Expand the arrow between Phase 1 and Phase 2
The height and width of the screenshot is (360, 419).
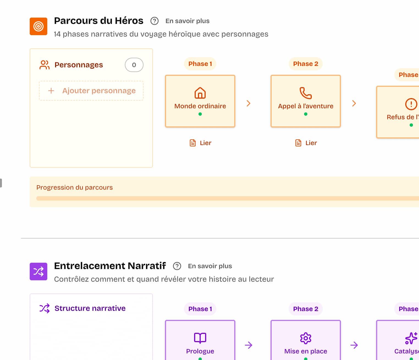click(249, 103)
